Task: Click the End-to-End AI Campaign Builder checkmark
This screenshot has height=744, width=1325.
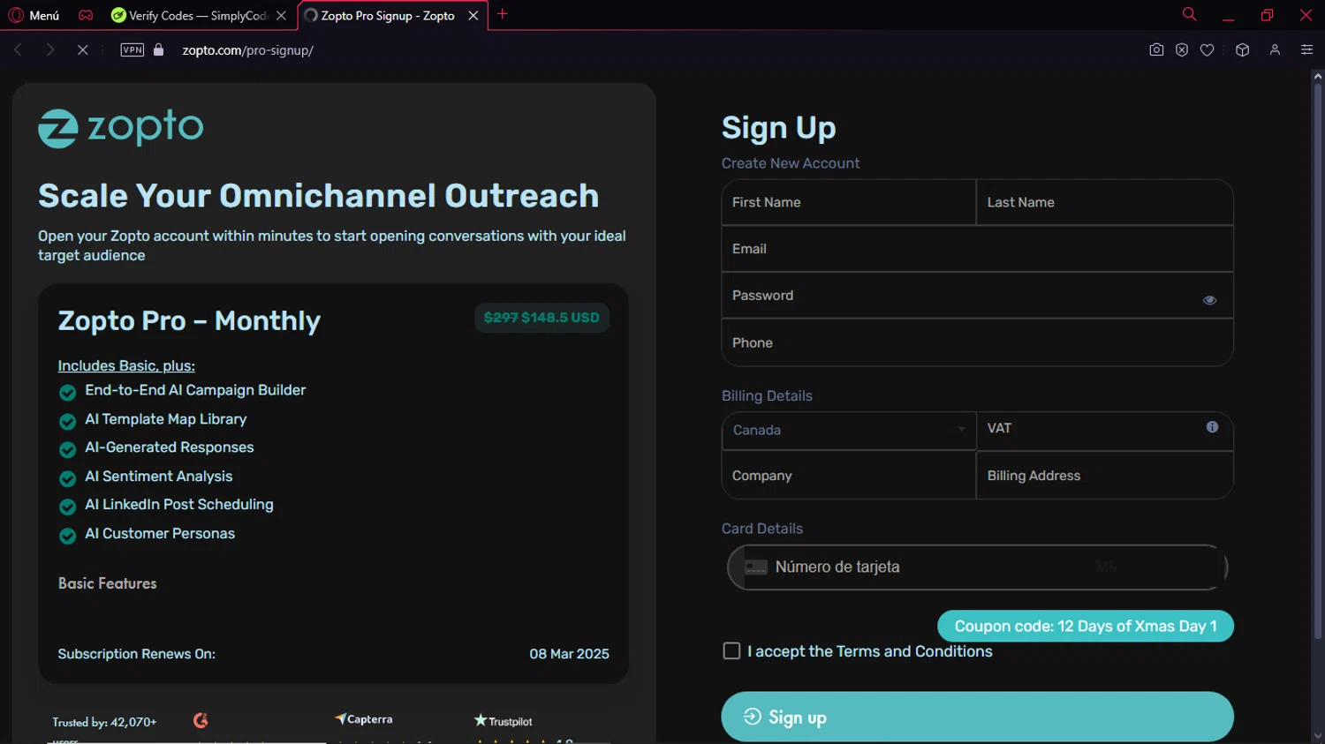Action: coord(67,393)
